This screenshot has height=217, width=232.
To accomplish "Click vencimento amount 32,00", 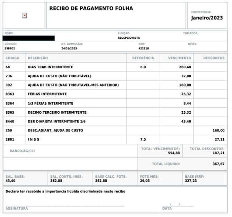I will [186, 76].
